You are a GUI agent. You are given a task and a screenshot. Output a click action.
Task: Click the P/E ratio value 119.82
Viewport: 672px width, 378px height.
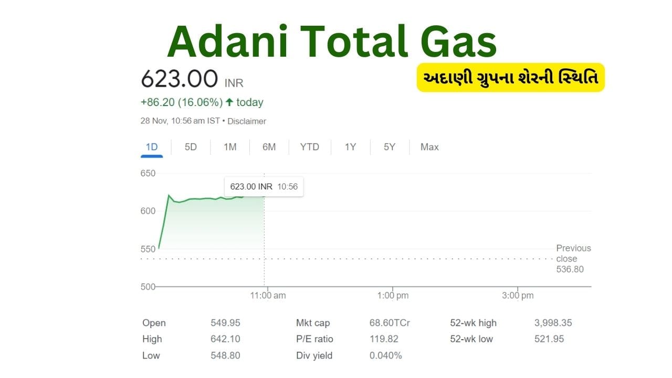click(x=384, y=339)
